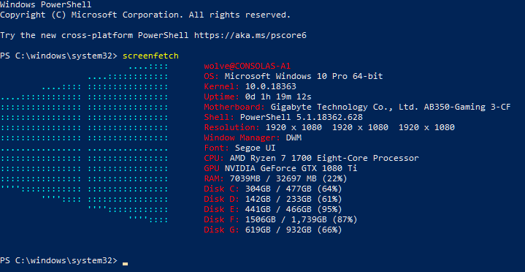Screen dimensions: 525x272
Task: Click the aka.ms/pscore6 PowerShell link
Action: pos(250,36)
